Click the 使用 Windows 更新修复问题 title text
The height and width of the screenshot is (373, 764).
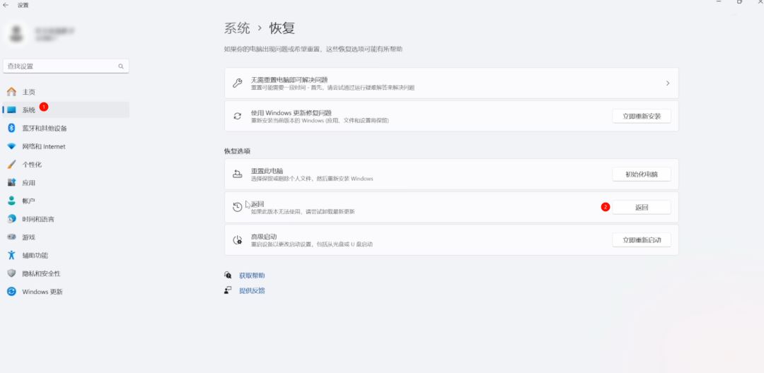[291, 113]
